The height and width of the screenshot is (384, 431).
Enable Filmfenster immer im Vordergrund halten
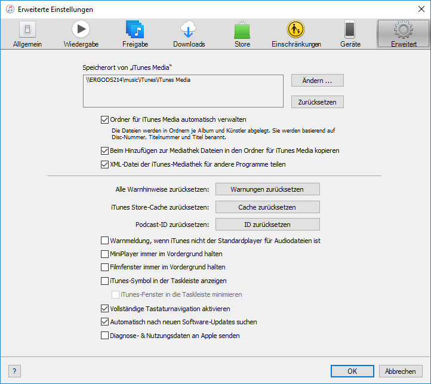tap(104, 267)
